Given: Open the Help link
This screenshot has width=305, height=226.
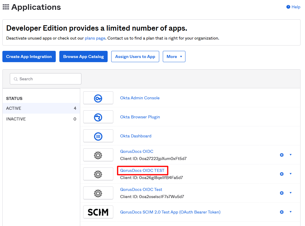Looking at the screenshot, I should pyautogui.click(x=296, y=7).
